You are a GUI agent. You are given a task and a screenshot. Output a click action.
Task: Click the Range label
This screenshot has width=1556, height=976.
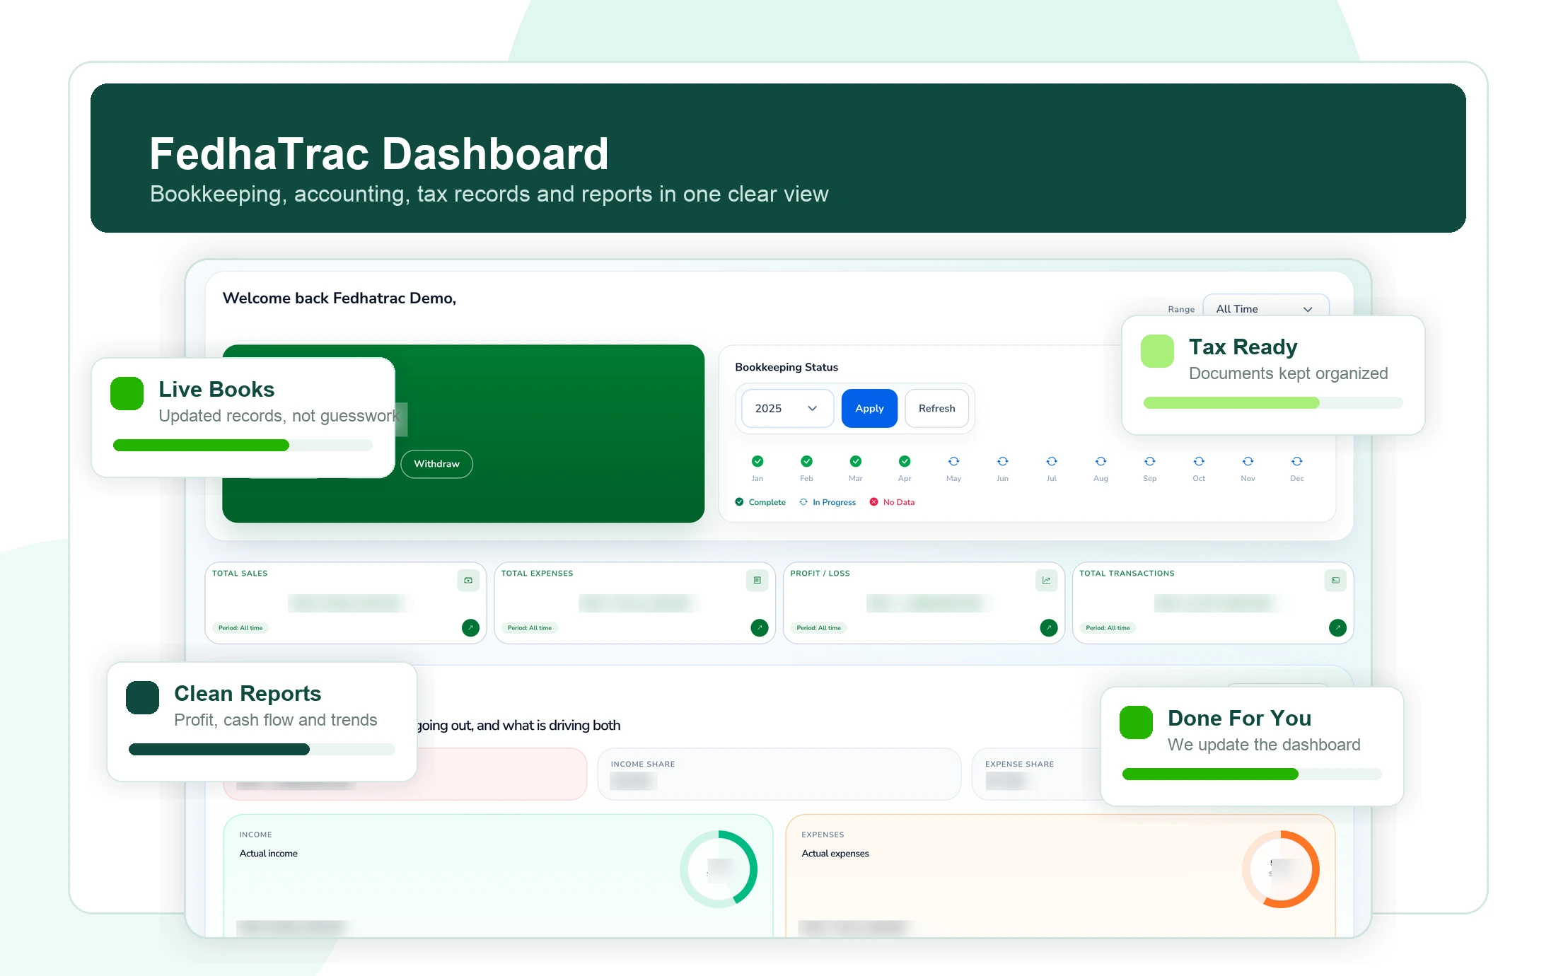[x=1181, y=310]
